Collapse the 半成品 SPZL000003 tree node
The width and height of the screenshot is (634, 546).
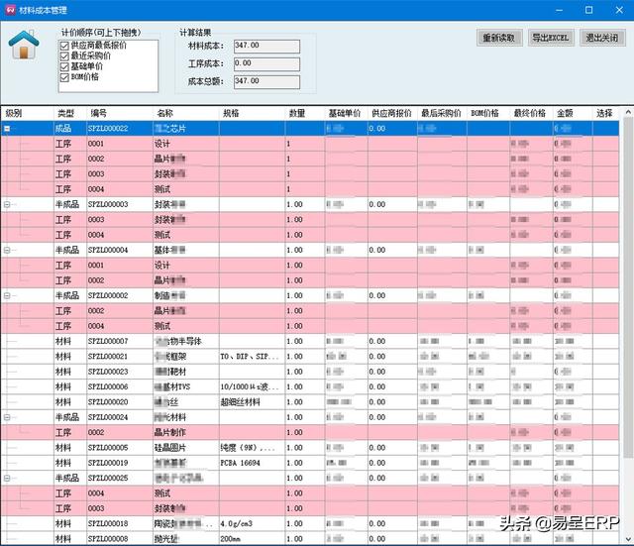coord(9,204)
